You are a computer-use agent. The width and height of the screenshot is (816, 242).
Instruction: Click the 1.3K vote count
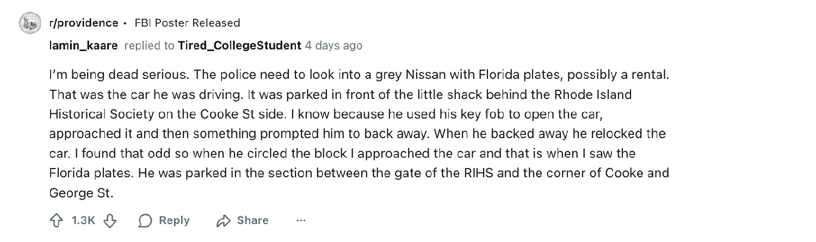(83, 220)
